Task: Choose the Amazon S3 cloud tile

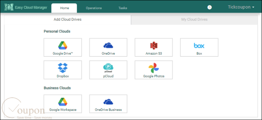Action: point(154,47)
